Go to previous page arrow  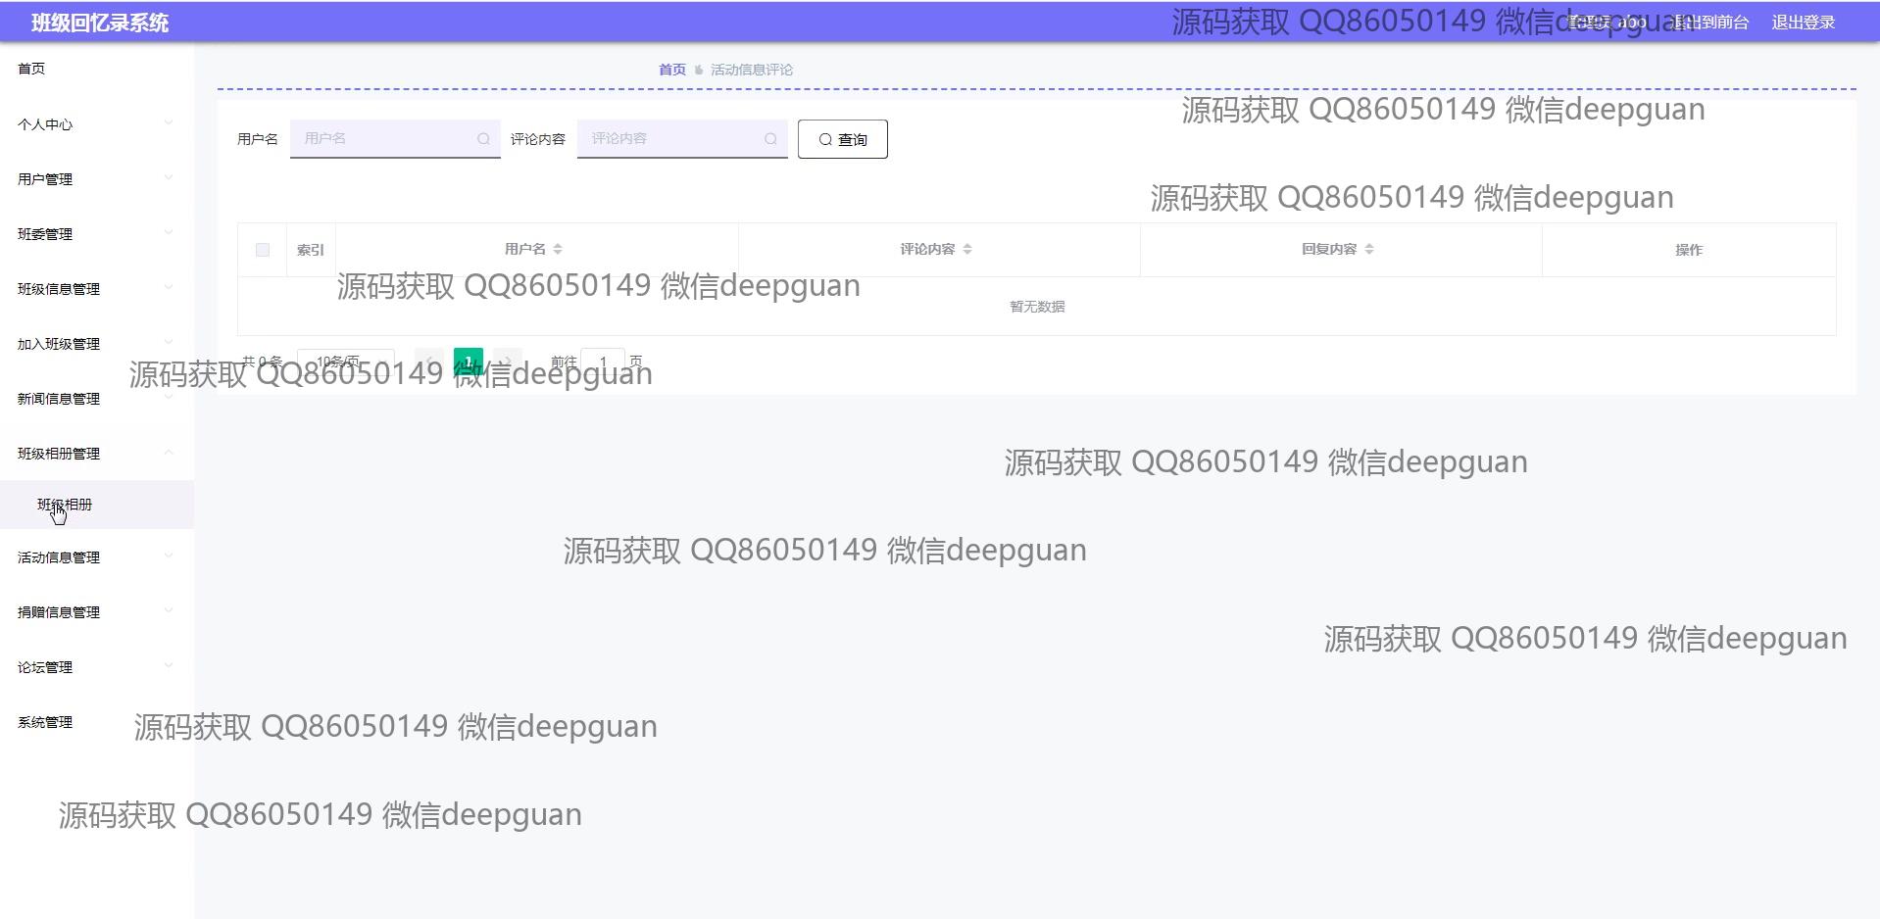click(x=428, y=362)
